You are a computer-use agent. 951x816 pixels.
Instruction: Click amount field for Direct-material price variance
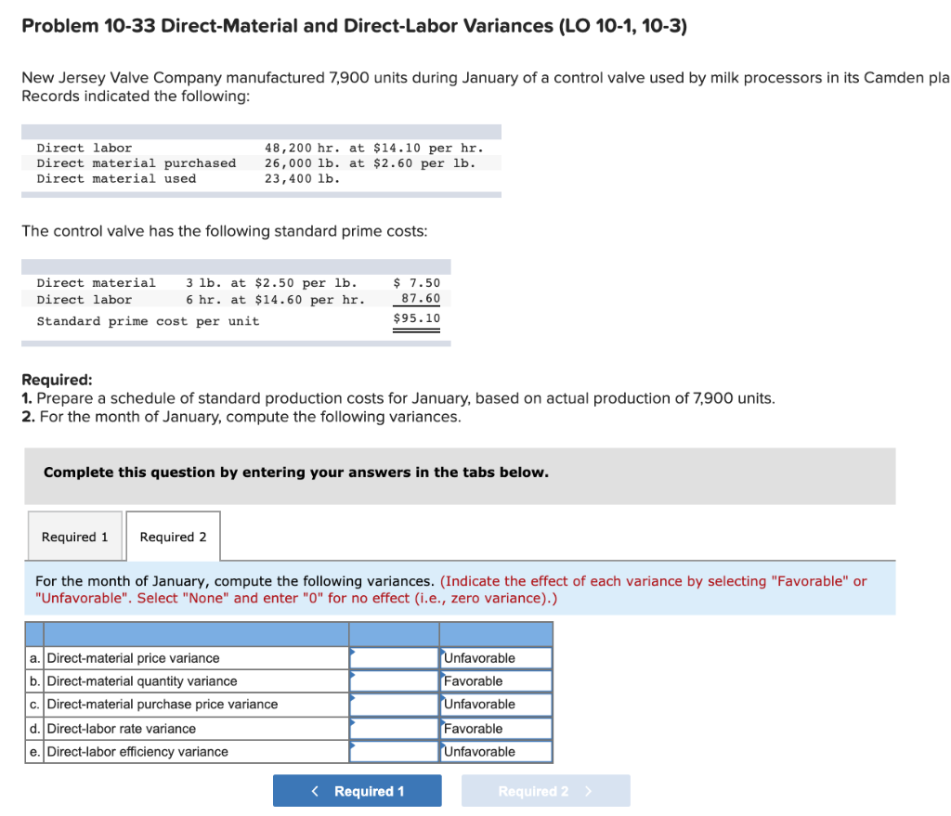click(x=394, y=658)
